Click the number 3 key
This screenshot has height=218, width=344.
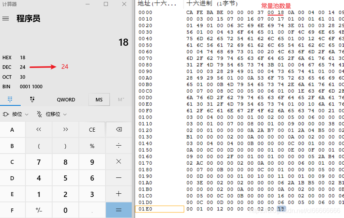[92, 195]
